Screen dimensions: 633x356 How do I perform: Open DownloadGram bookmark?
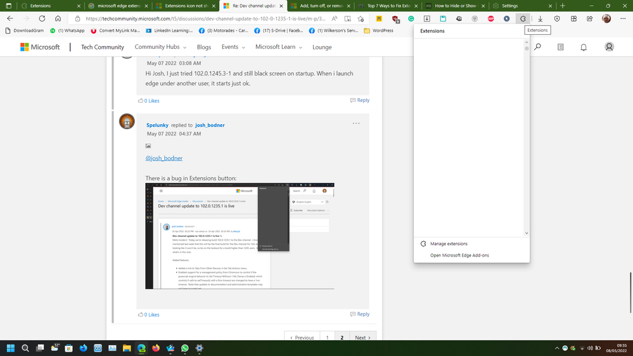pyautogui.click(x=25, y=30)
